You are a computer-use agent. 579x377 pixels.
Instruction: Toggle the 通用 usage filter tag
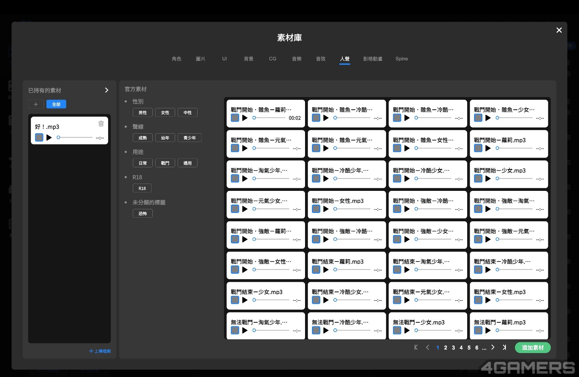pyautogui.click(x=187, y=163)
